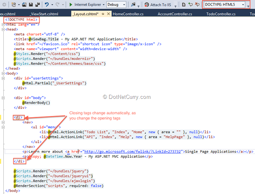Click @Scripts.Render jqueryui bundle line
The width and height of the screenshot is (255, 194).
[54, 176]
